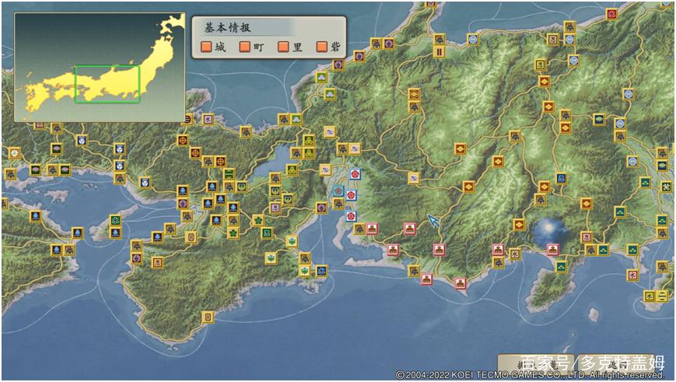
Task: Select the green swirl crest on Awaji island
Action: tap(115, 220)
